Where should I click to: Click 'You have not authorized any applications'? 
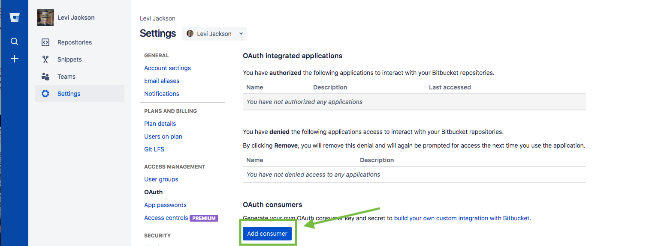tap(305, 102)
